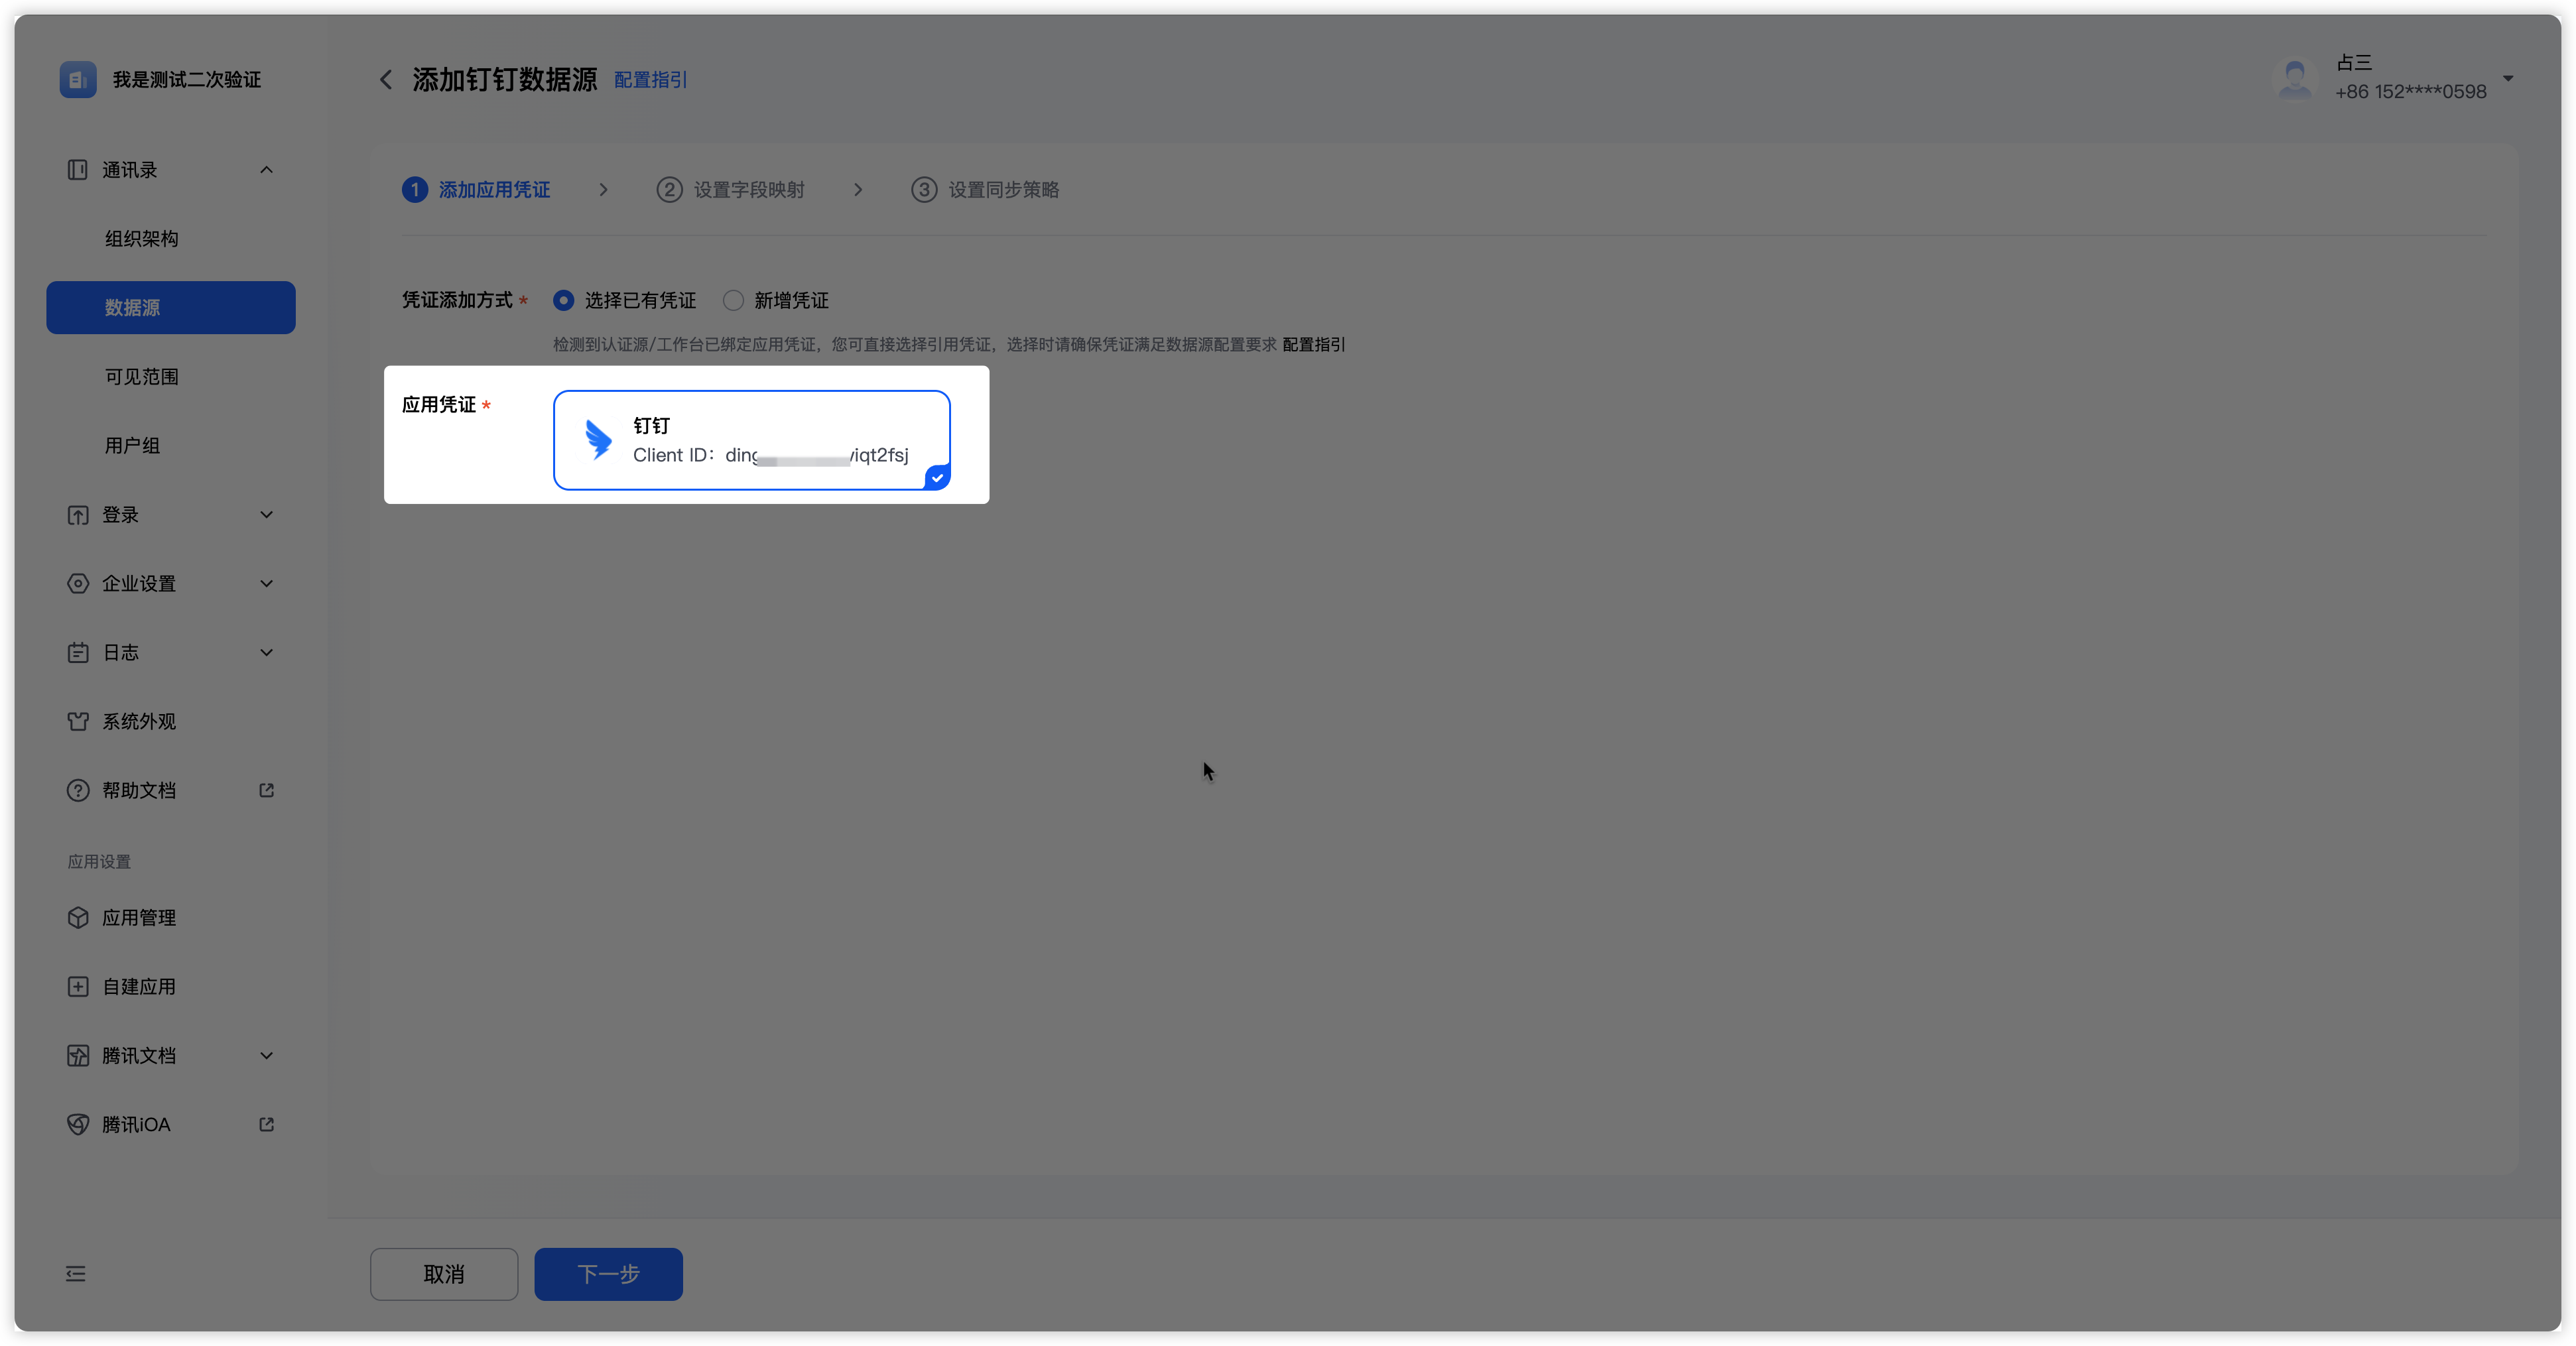Click the 下一步 button
The width and height of the screenshot is (2576, 1346).
tap(608, 1273)
